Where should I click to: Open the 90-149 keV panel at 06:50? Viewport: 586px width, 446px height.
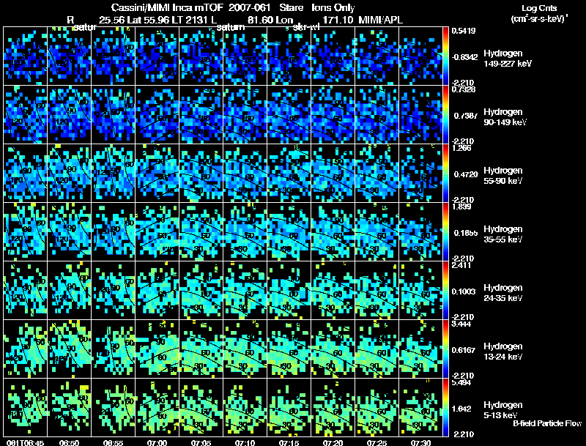(x=69, y=115)
